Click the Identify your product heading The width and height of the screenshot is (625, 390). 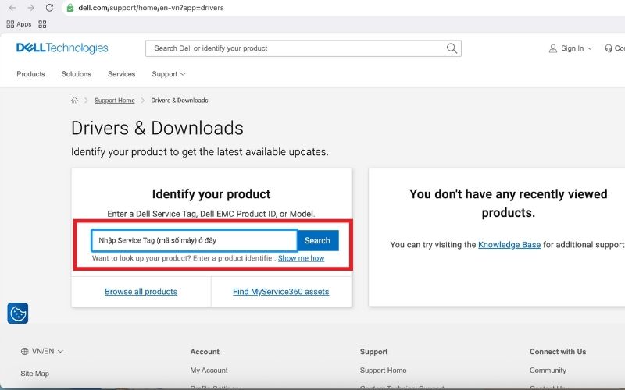[x=211, y=193]
